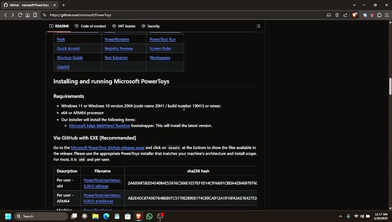
Task: Switch to the Security tab
Action: [x=150, y=26]
